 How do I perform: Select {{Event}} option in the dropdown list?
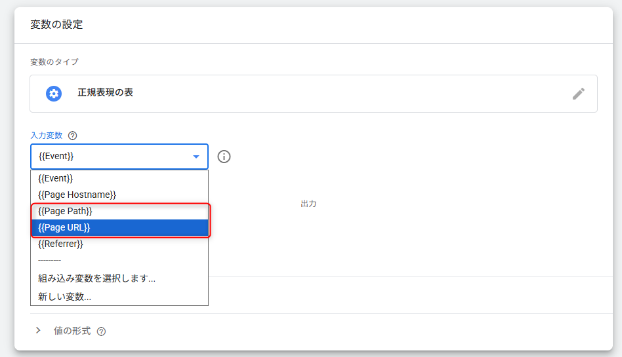56,178
